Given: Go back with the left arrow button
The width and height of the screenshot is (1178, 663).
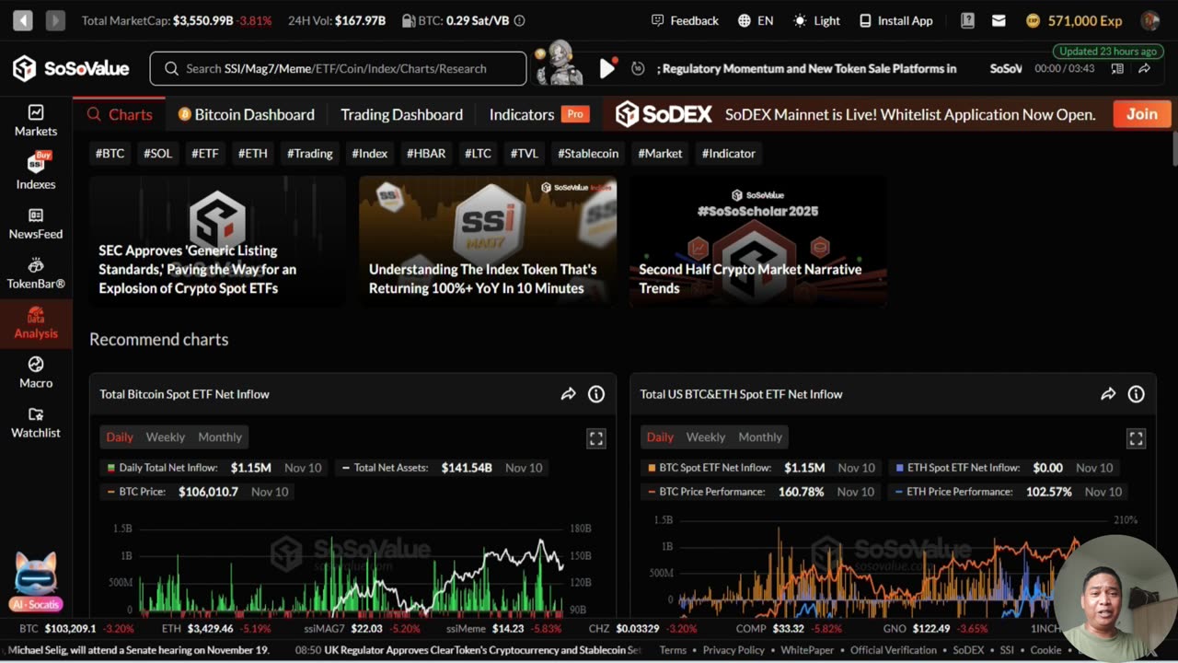Looking at the screenshot, I should click(x=23, y=20).
